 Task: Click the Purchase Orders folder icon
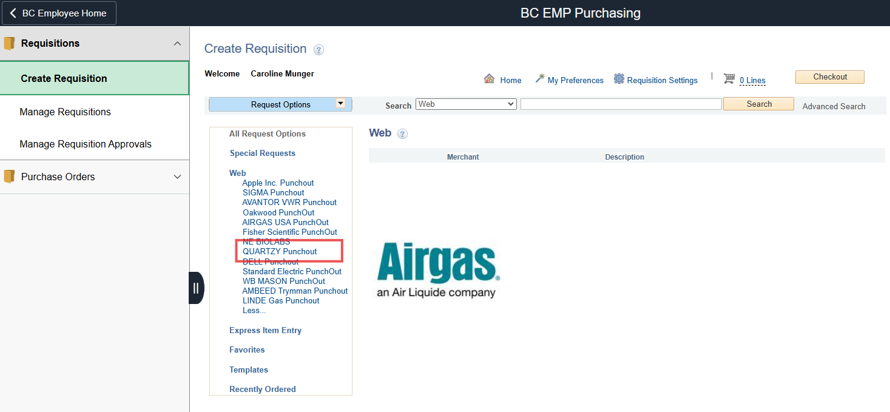tap(9, 177)
